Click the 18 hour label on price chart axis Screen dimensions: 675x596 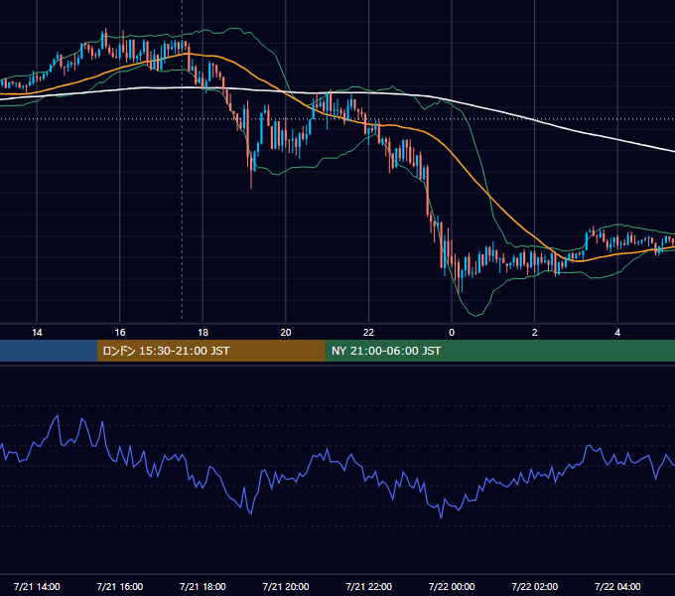tap(202, 333)
